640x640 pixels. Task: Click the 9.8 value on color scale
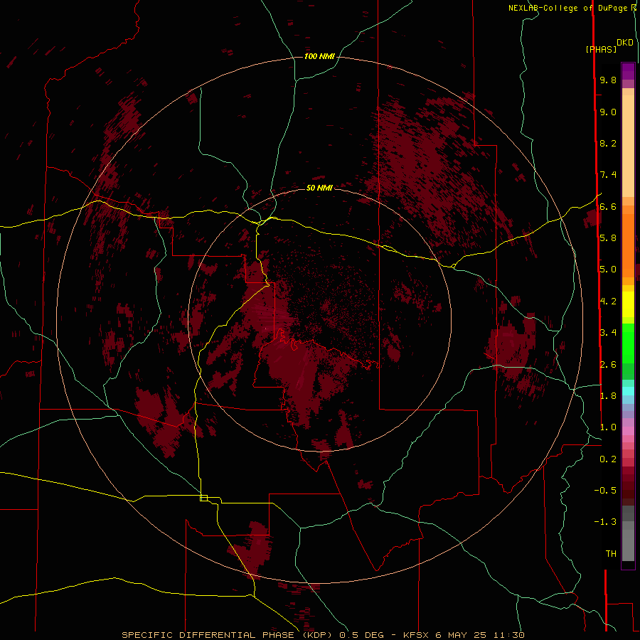pos(608,80)
